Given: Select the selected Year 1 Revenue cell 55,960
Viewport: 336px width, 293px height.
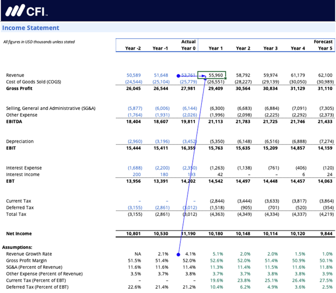Looking at the screenshot, I should [212, 75].
